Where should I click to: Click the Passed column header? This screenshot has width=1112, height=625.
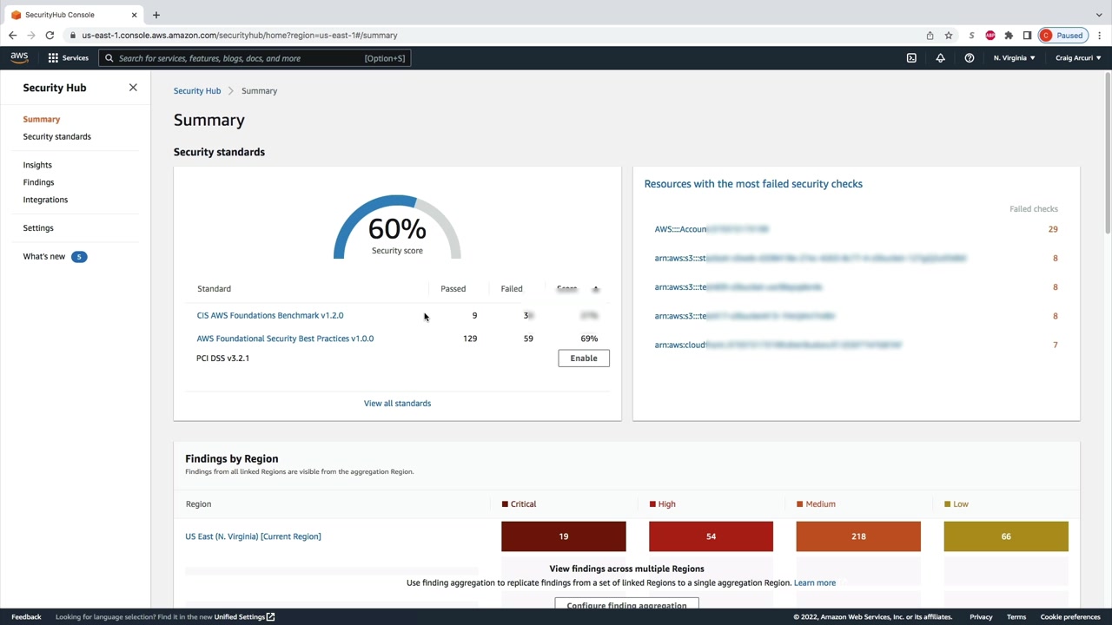(453, 289)
